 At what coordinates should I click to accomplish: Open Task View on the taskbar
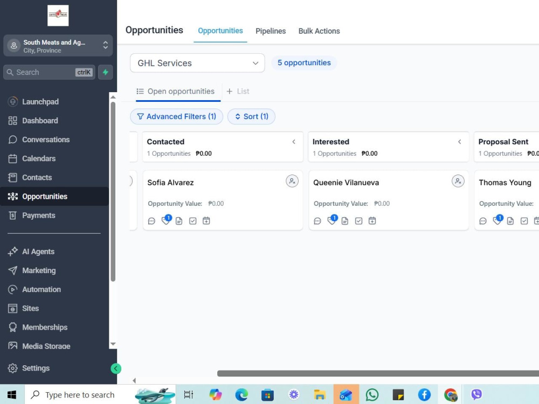189,395
